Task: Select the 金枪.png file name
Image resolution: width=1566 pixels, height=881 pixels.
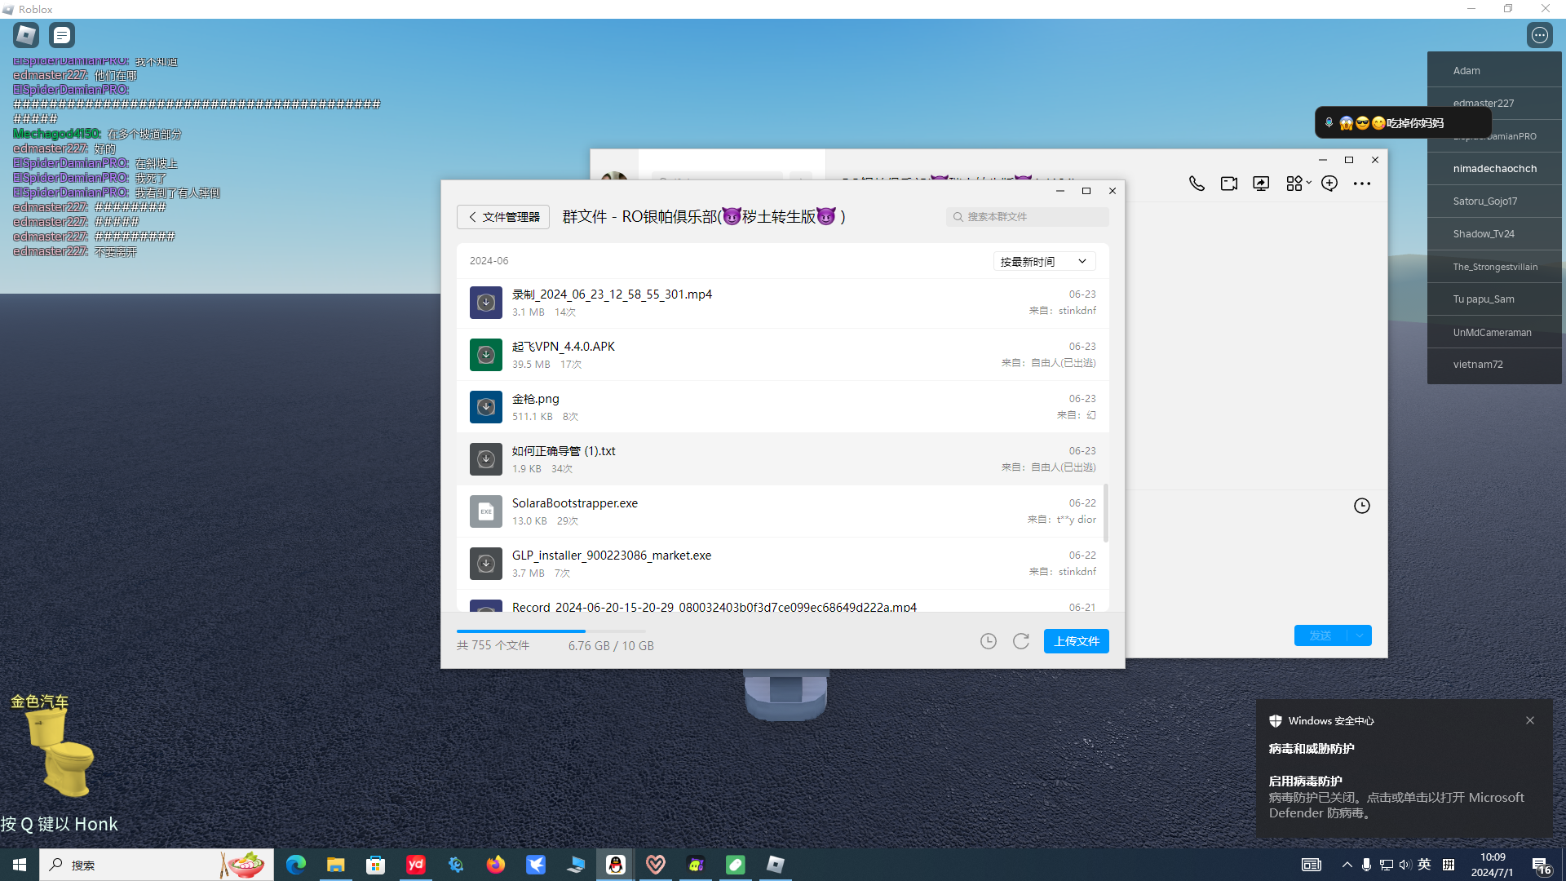Action: (x=536, y=399)
